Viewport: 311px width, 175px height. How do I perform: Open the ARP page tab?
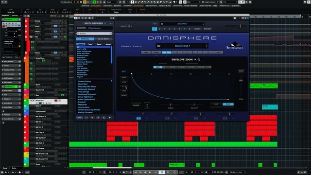[218, 52]
